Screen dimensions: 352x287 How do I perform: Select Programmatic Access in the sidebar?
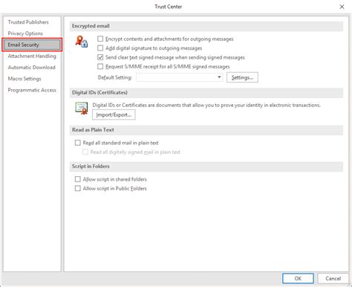32,90
